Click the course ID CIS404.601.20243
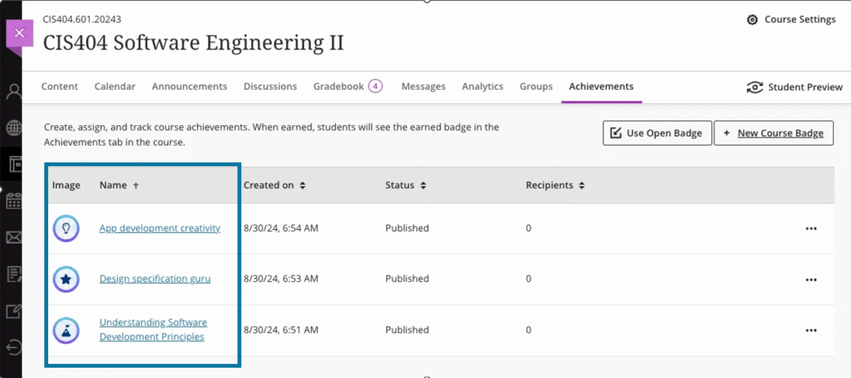The width and height of the screenshot is (851, 378). 82,20
